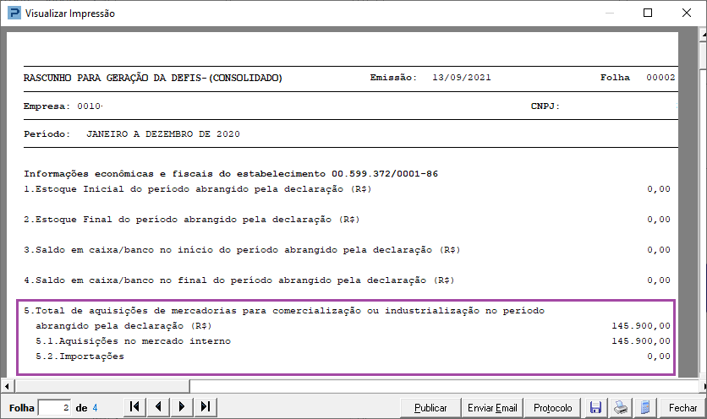Click the establishment number '00.599.372/0001-86'
The height and width of the screenshot is (419, 707).
pyautogui.click(x=385, y=174)
